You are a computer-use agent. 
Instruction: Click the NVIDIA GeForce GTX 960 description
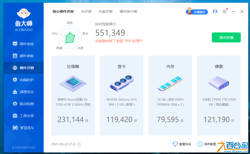(122, 102)
